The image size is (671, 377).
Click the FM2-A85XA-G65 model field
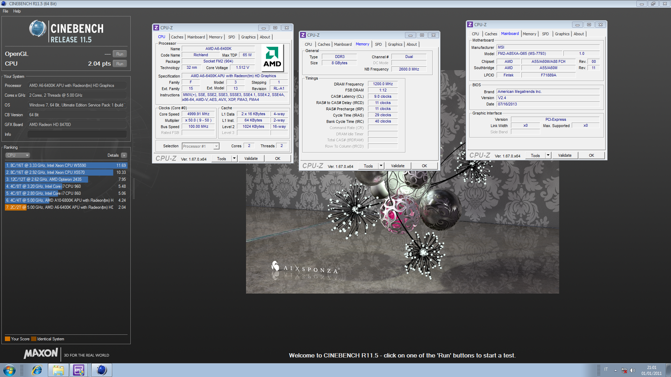point(529,54)
